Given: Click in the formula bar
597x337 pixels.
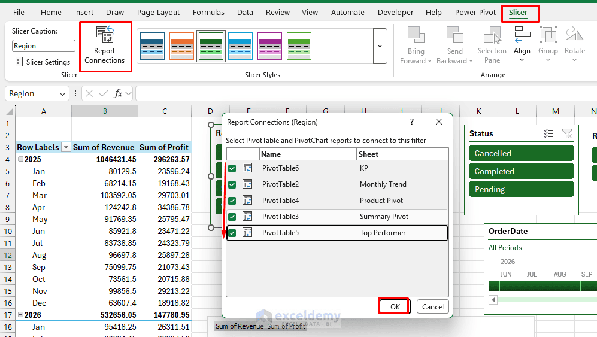Looking at the screenshot, I should point(365,93).
